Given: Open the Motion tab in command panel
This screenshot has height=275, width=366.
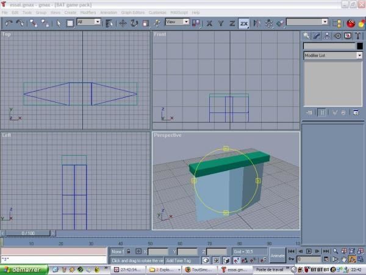Looking at the screenshot, I should click(x=337, y=36).
